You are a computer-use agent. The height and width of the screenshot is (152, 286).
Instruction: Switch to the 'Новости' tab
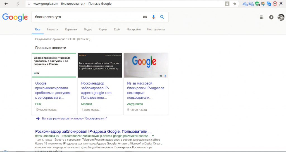point(53,30)
